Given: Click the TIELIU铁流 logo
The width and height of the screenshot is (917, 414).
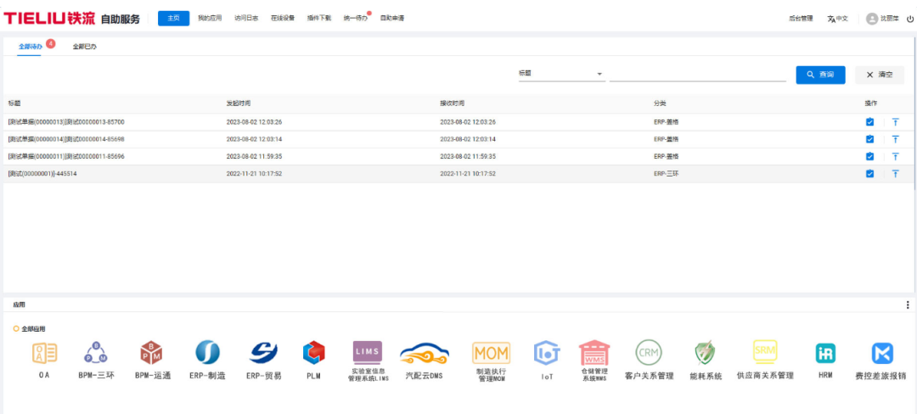Looking at the screenshot, I should point(49,19).
